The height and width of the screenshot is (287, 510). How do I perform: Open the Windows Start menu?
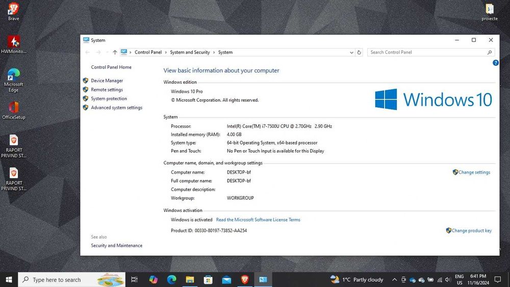pos(9,279)
